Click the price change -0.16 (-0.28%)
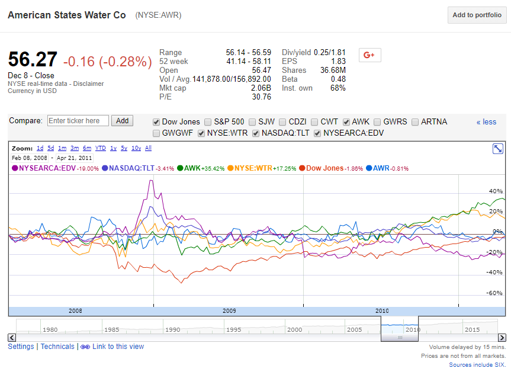The width and height of the screenshot is (511, 378). (x=108, y=61)
